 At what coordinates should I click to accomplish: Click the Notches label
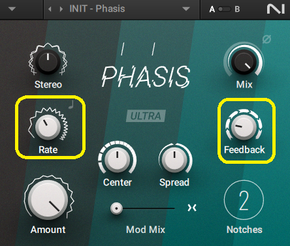tap(244, 230)
